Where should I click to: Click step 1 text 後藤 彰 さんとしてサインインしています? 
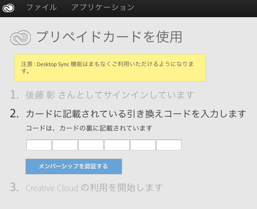coord(110,95)
